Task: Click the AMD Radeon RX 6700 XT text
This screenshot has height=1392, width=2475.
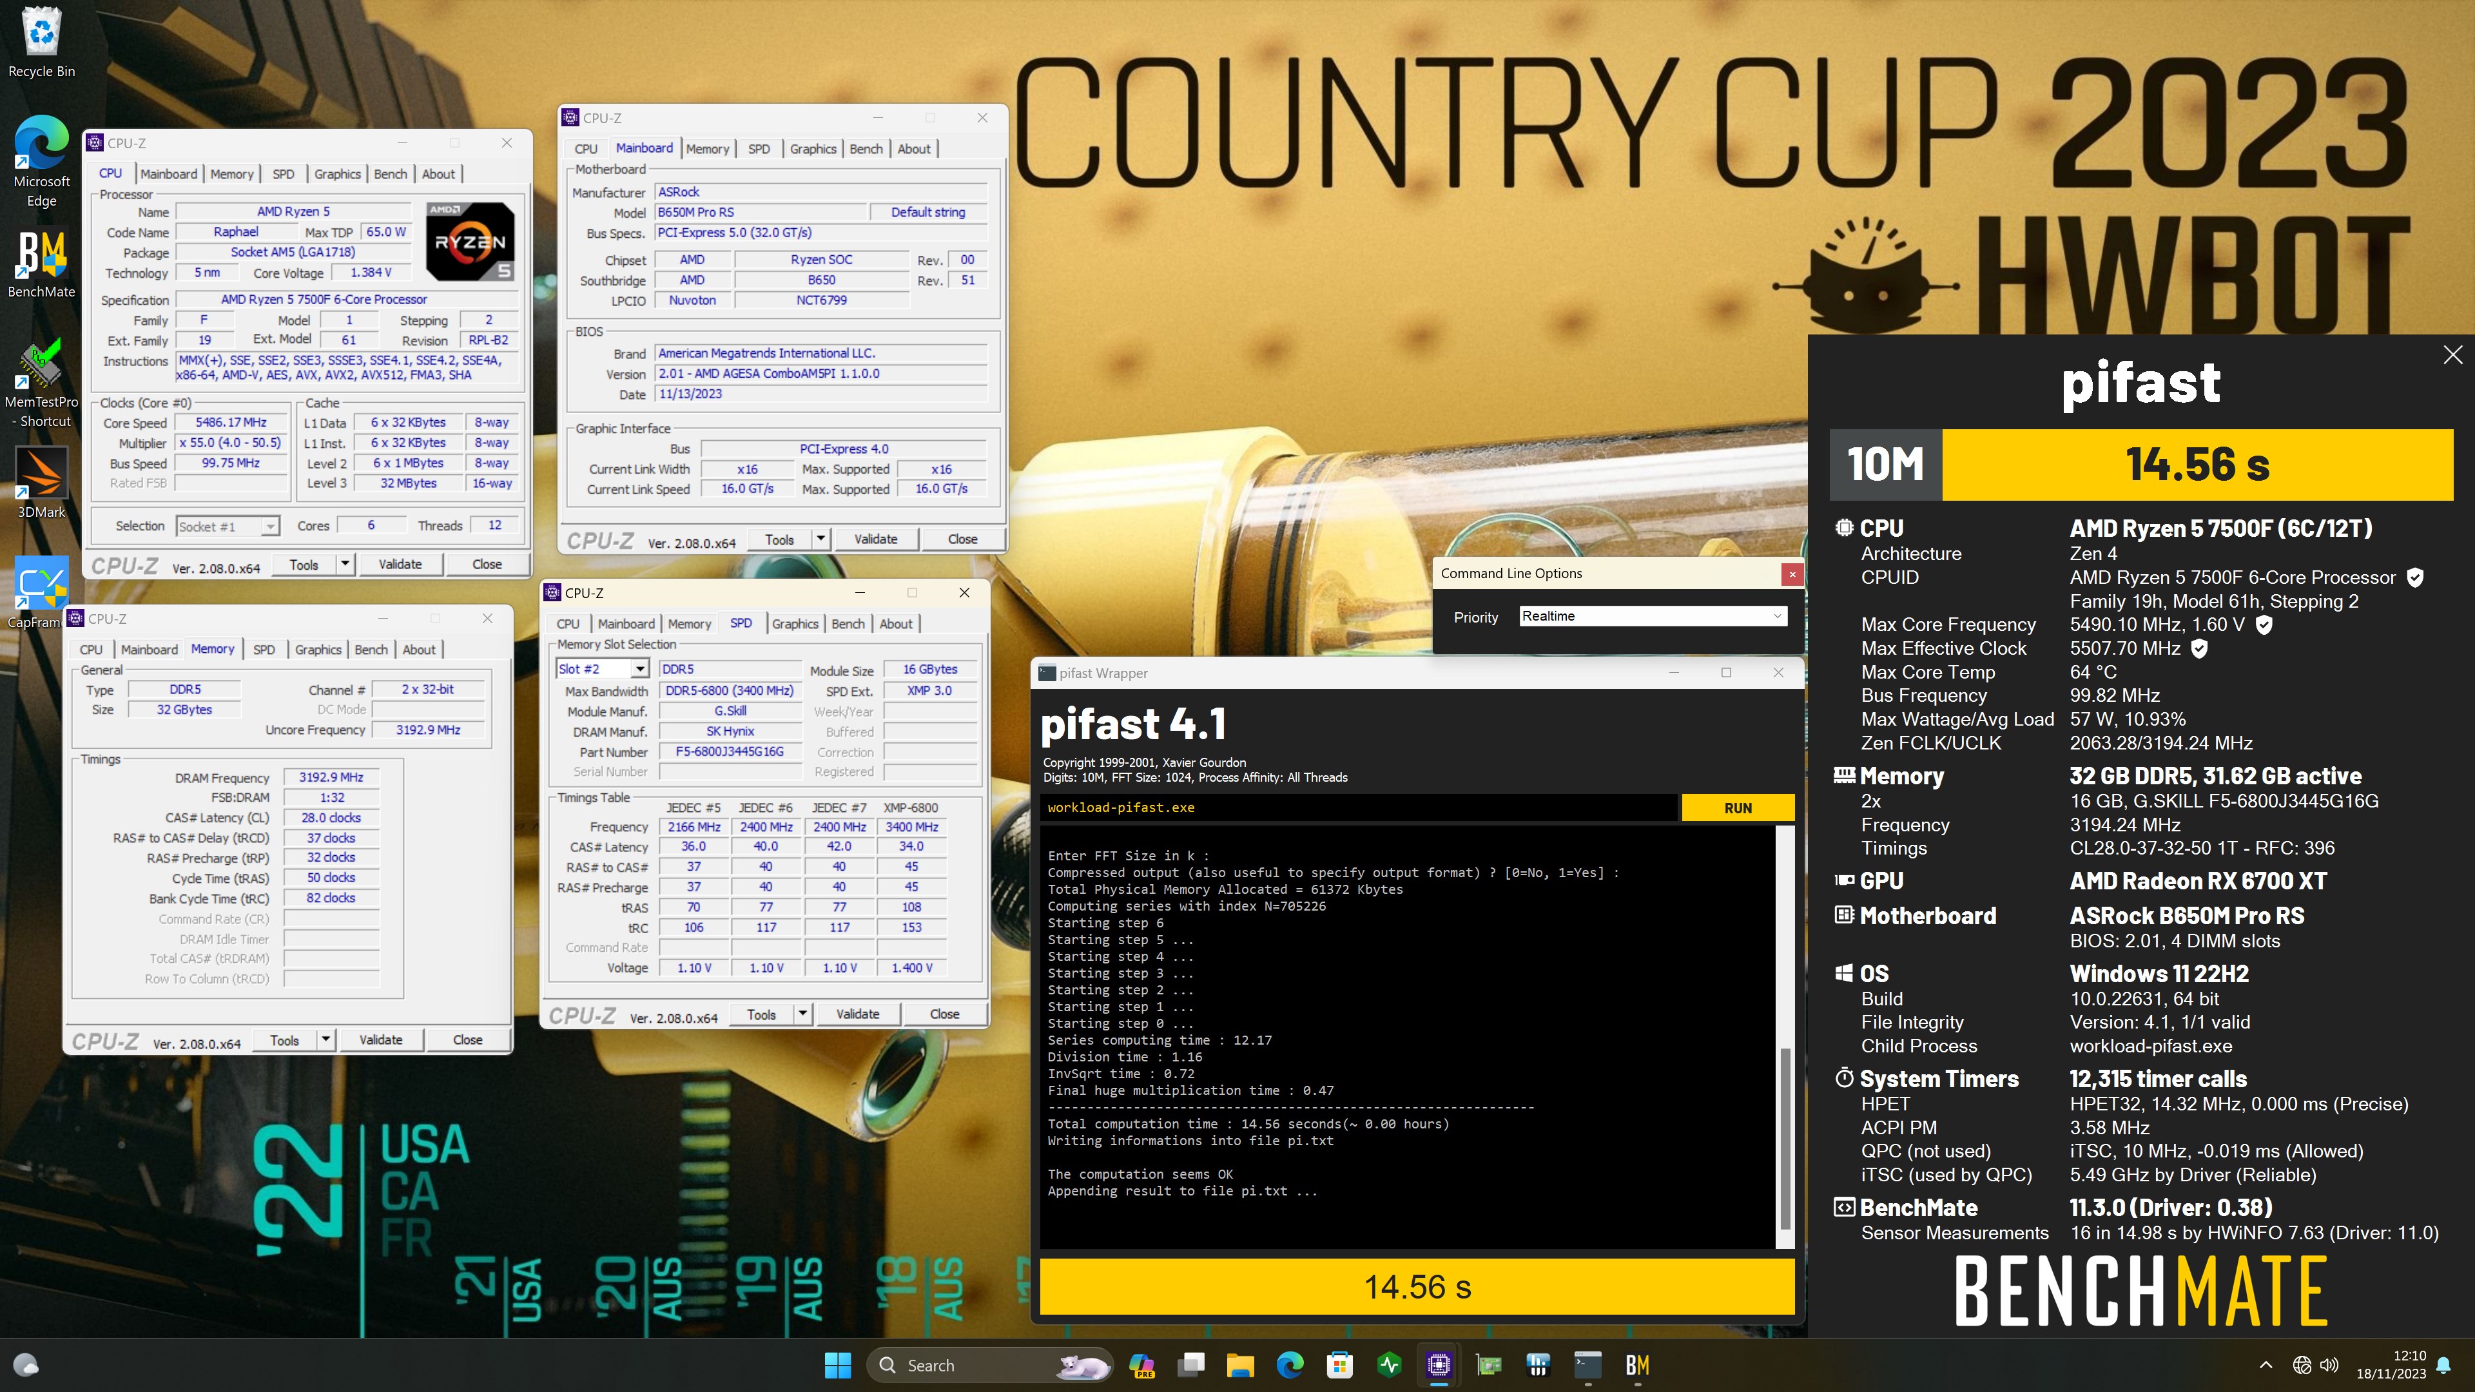Action: click(2198, 881)
